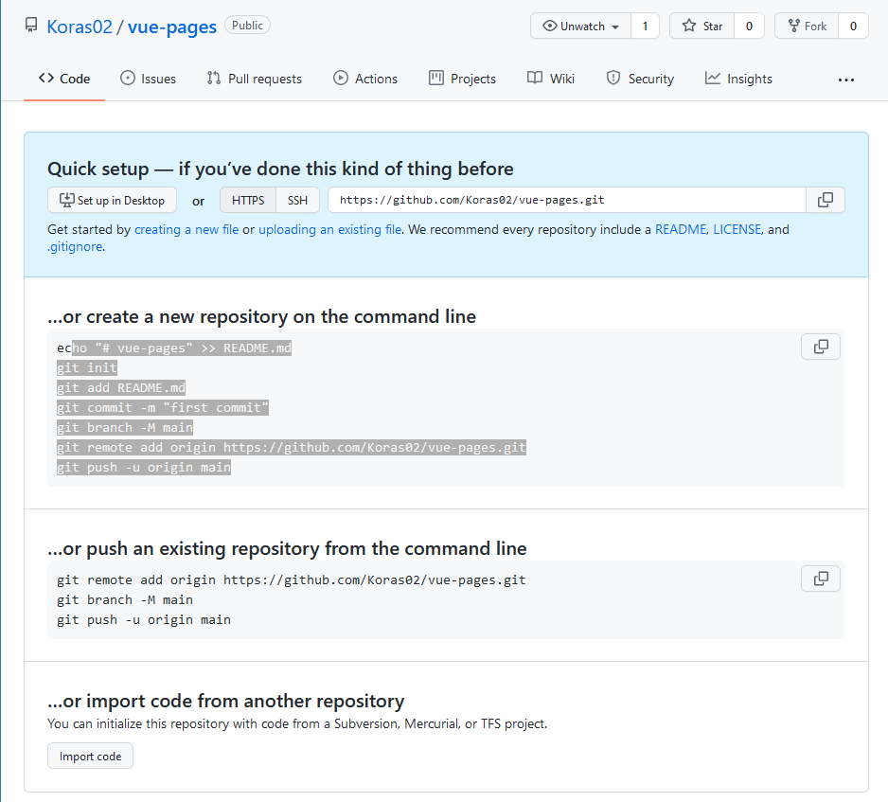Click the watchers count of 1
Image resolution: width=888 pixels, height=802 pixels.
(x=645, y=27)
